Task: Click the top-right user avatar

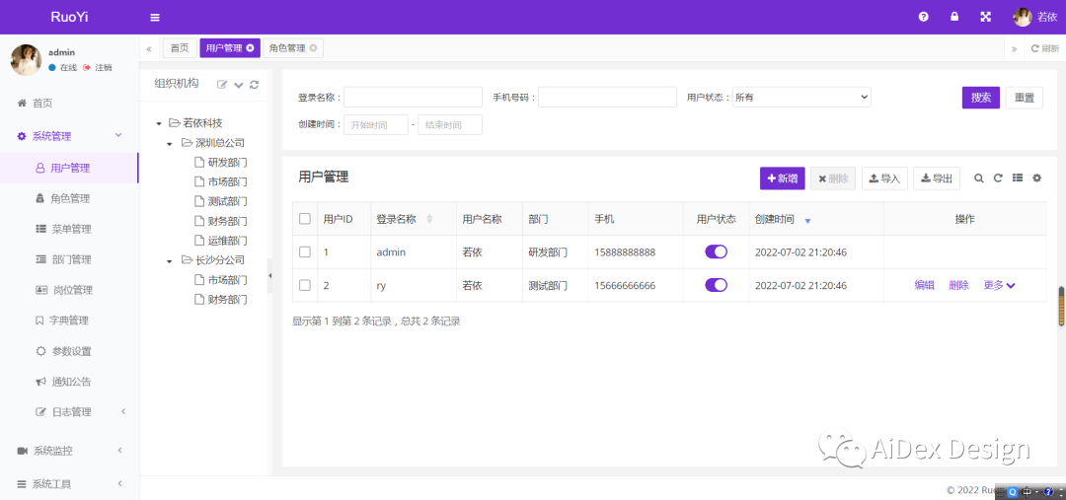Action: point(1023,17)
